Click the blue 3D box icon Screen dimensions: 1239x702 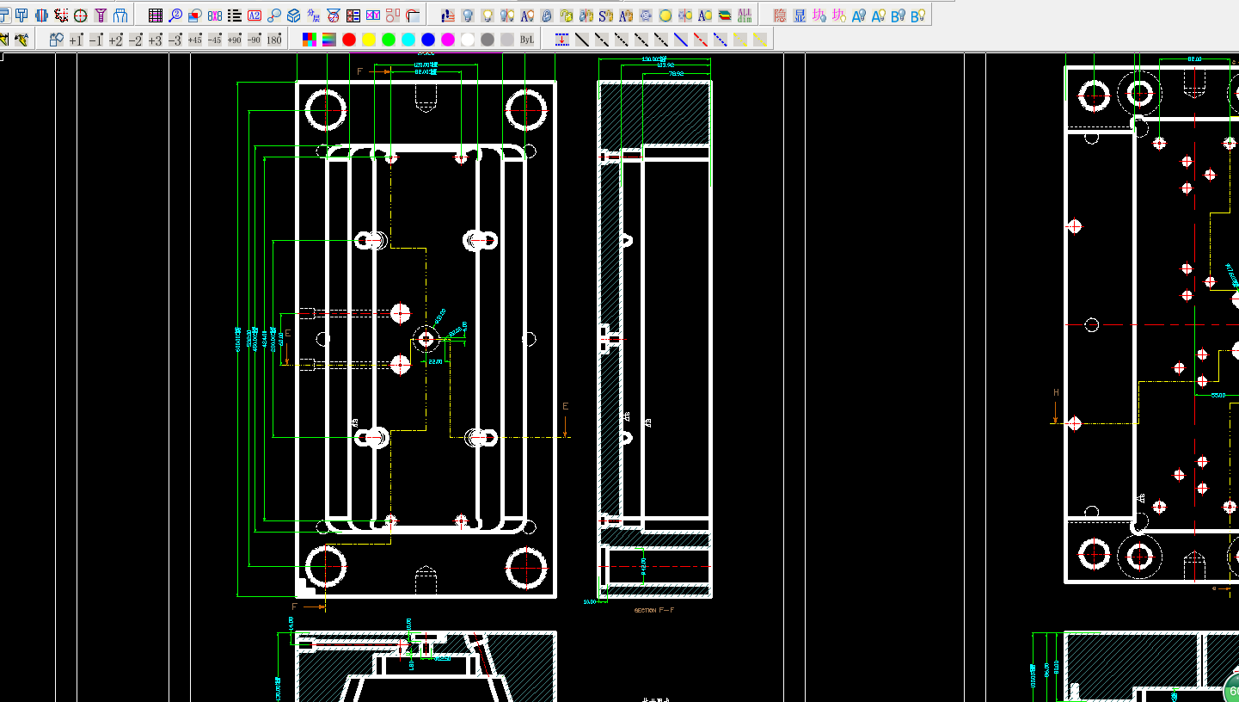click(294, 15)
